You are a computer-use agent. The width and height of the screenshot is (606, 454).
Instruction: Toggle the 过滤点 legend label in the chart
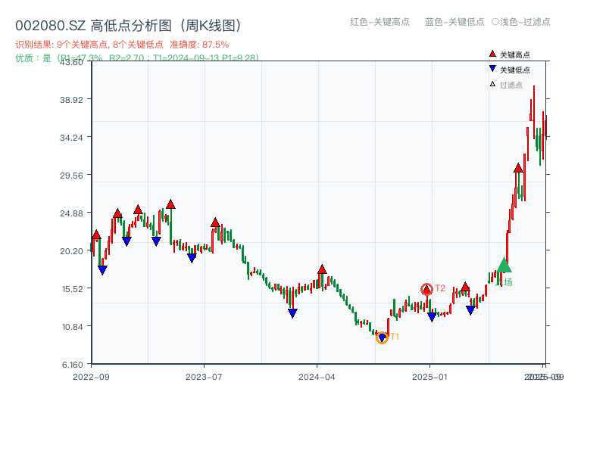511,85
